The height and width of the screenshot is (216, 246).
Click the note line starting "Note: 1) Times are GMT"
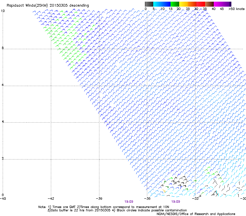pos(103,207)
